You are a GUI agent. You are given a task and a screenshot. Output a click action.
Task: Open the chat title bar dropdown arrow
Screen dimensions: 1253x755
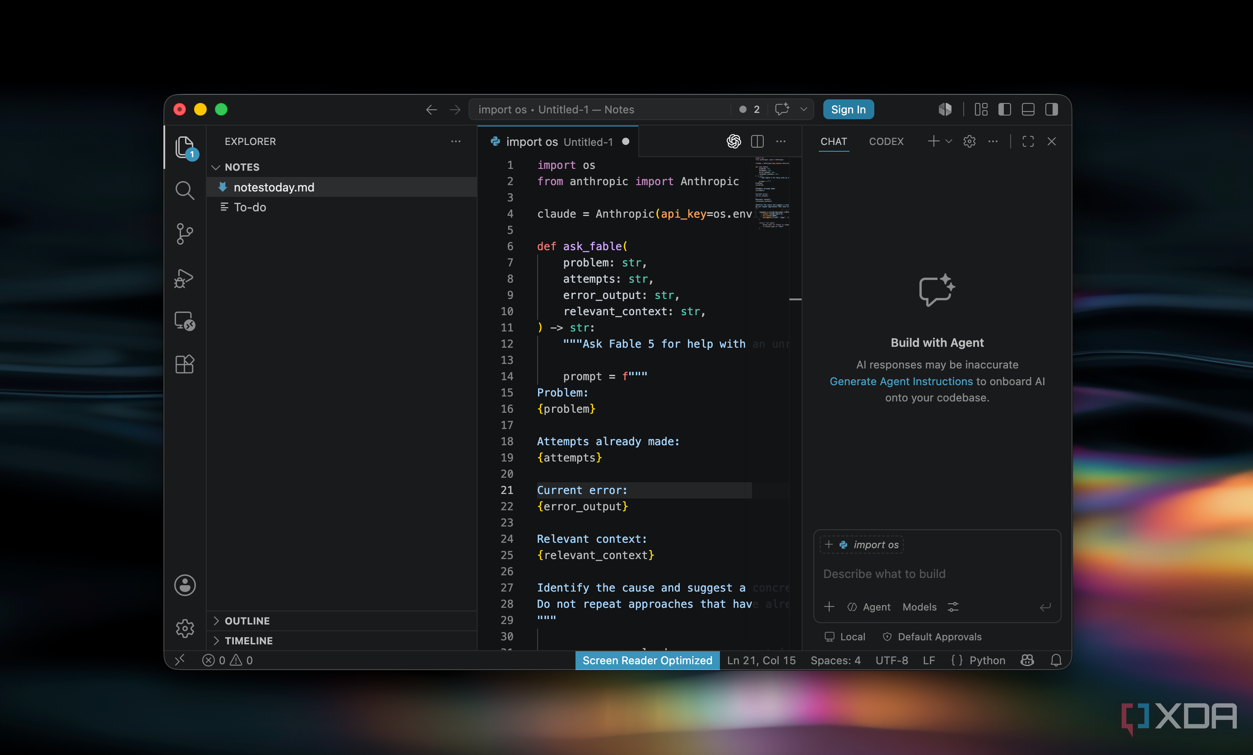[x=803, y=109]
